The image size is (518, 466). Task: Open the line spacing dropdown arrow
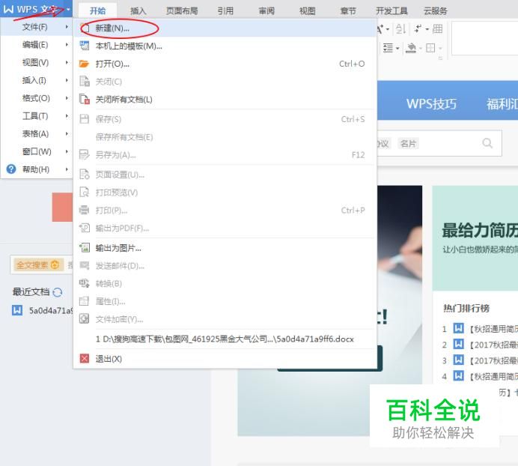397,49
